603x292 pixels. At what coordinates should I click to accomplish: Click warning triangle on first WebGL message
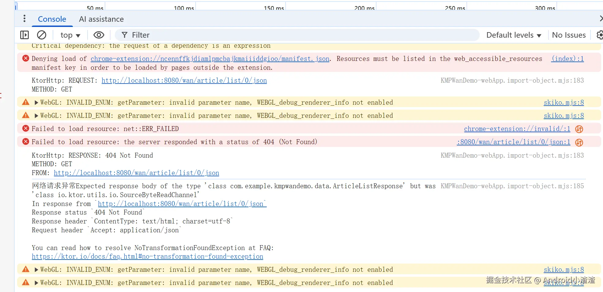coord(26,102)
